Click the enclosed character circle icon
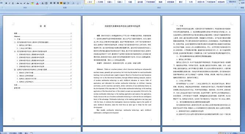 pyautogui.click(x=46, y=3)
